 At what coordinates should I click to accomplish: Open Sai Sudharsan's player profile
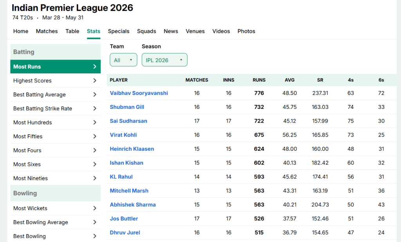[x=128, y=121]
